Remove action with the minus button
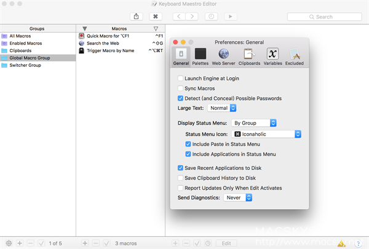Viewport: 369px width, 249px height. coord(186,243)
